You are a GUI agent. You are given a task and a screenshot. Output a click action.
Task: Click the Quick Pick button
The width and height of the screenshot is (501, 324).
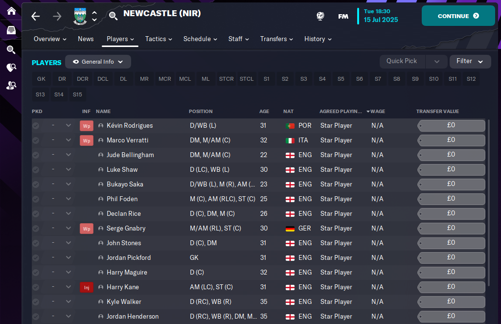pyautogui.click(x=402, y=61)
